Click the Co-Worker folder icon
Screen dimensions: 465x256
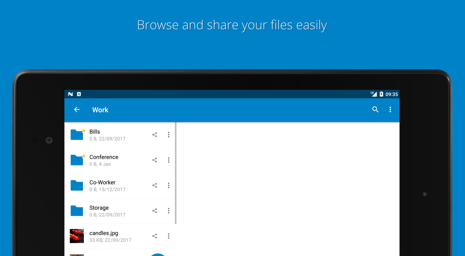[x=76, y=185]
